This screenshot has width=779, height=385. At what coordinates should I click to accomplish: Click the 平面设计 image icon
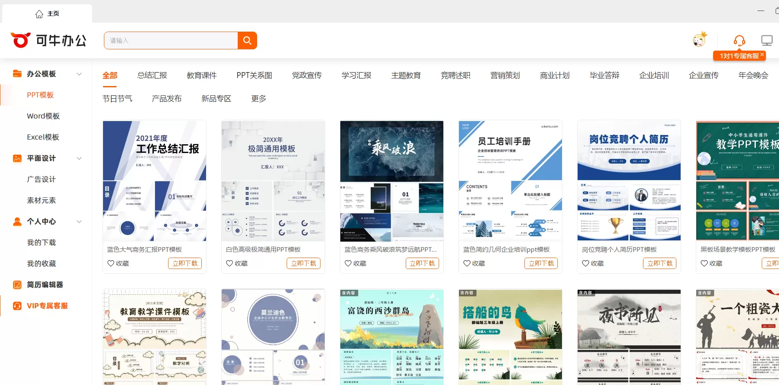coord(17,158)
